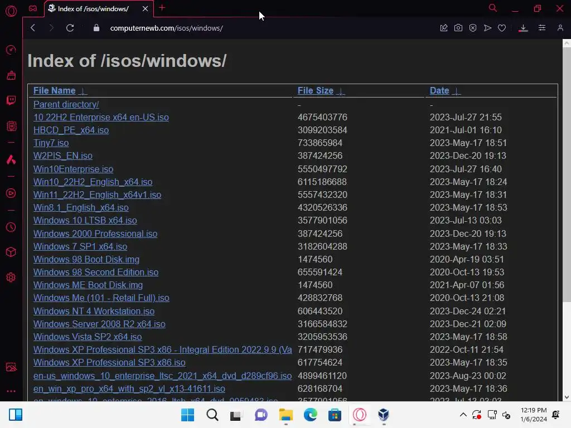Download Windows XP Professional SP3 x86.iso

tap(109, 362)
